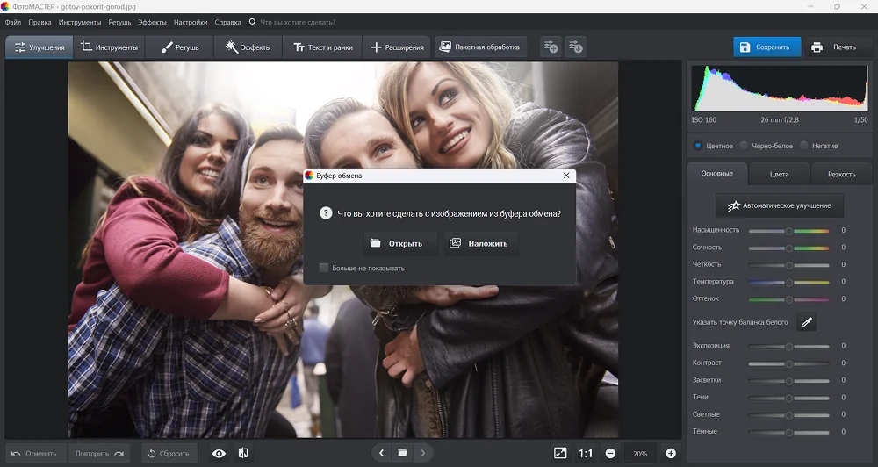The width and height of the screenshot is (878, 467).
Task: Click the before/after compare icon
Action: 243,453
